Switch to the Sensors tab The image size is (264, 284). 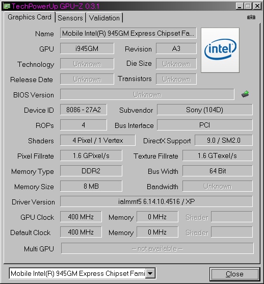click(70, 18)
